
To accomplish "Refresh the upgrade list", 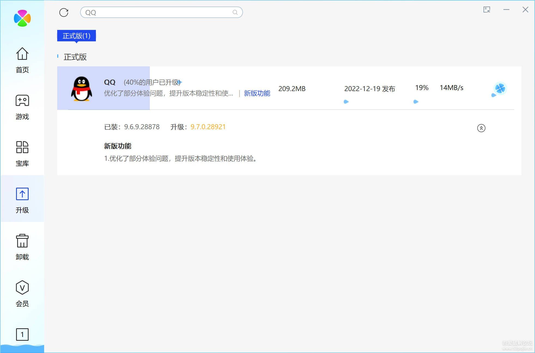I will point(64,13).
